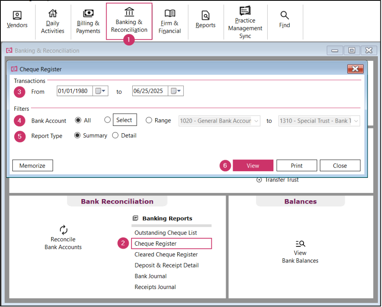Open the Bank Journal report

point(151,276)
